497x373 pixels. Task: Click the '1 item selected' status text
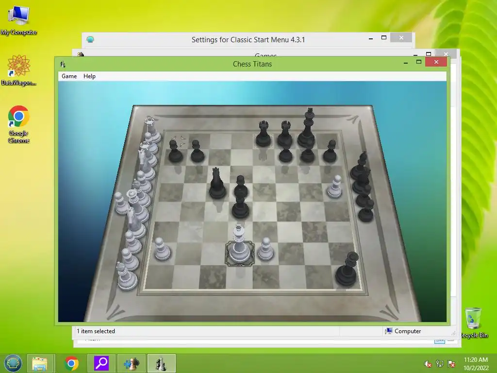coord(96,331)
